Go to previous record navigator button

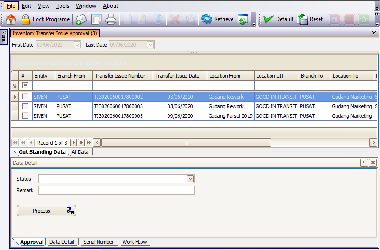point(31,143)
